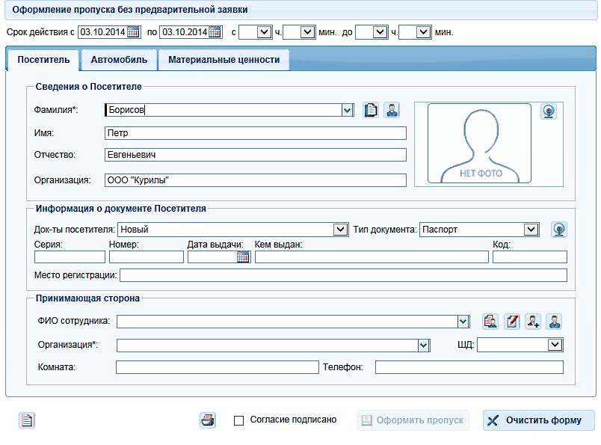Open ШД dropdown

point(555,345)
